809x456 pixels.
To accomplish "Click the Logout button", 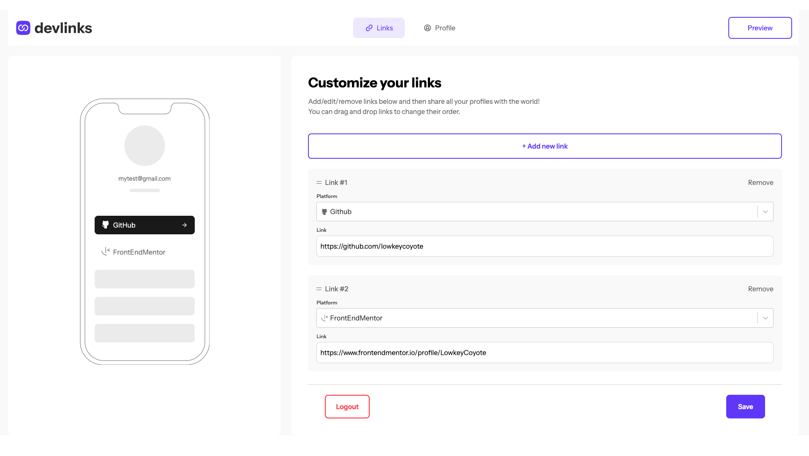I will pos(347,407).
